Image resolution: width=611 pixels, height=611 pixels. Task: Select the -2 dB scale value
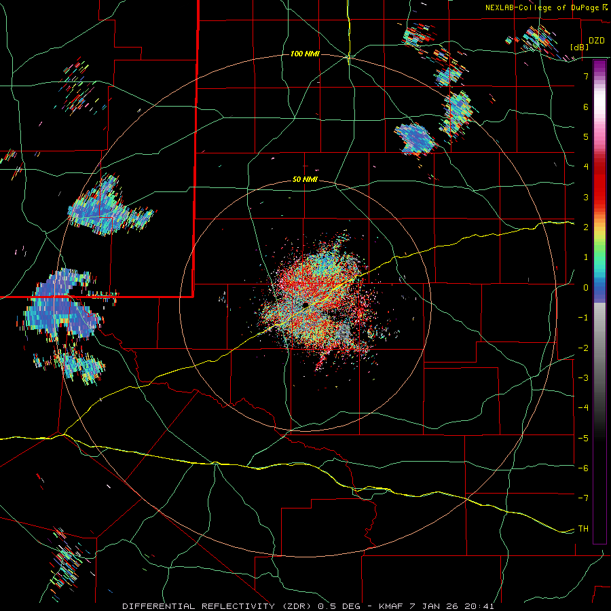point(583,348)
